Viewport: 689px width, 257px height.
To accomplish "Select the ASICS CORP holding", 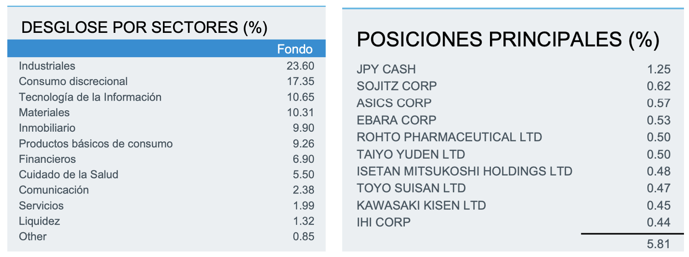I will [394, 103].
